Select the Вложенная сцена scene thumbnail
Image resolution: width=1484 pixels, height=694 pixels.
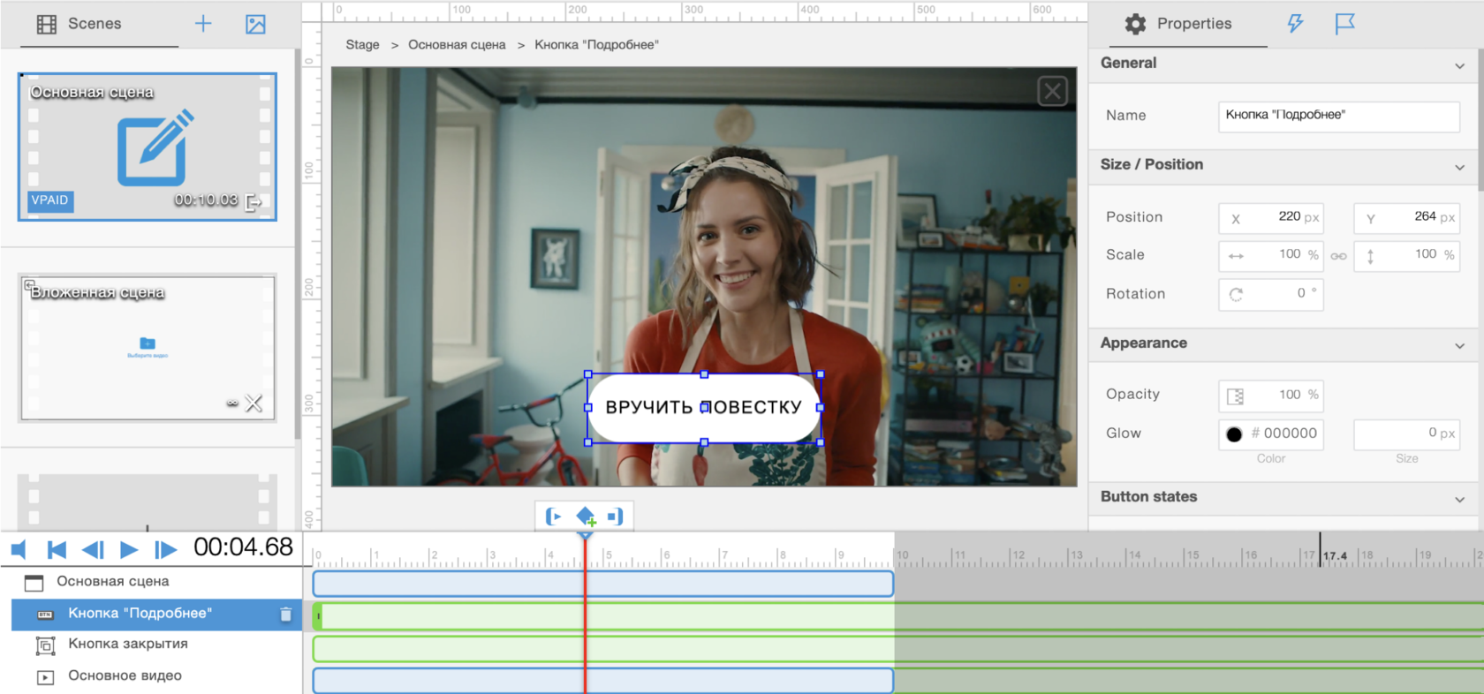point(148,348)
